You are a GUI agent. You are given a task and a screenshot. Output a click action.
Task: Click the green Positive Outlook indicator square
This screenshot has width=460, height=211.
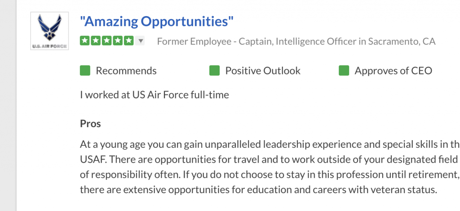pos(215,71)
